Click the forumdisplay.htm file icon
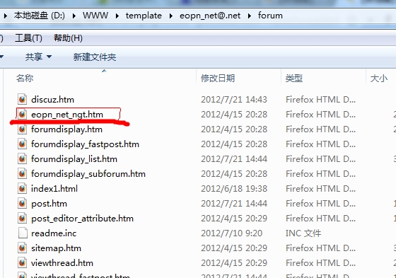 coord(22,129)
